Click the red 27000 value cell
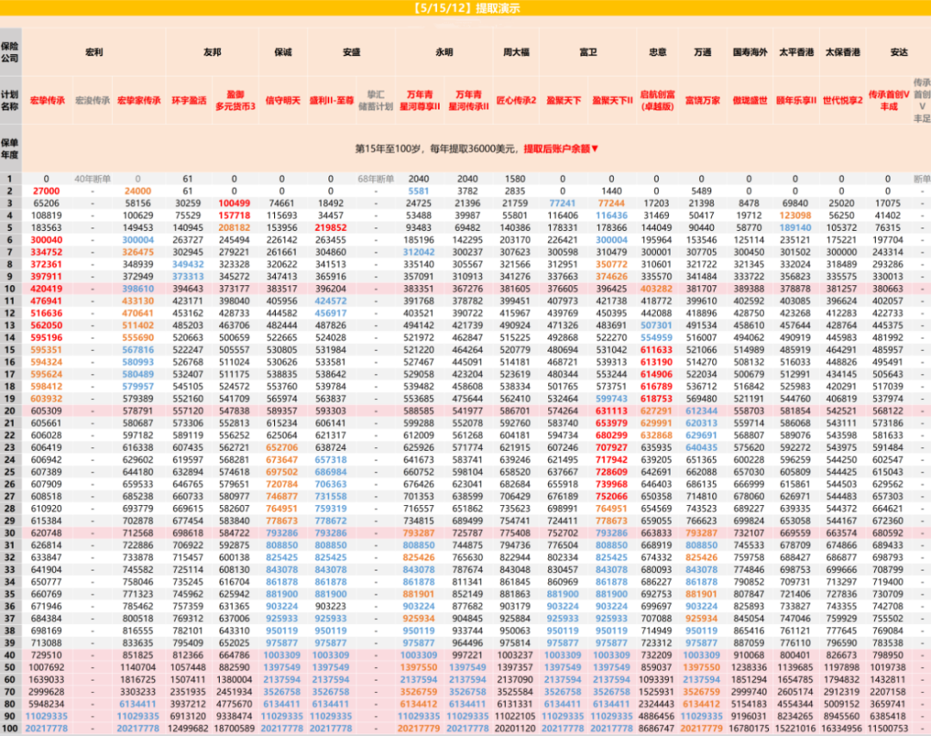 (x=47, y=191)
